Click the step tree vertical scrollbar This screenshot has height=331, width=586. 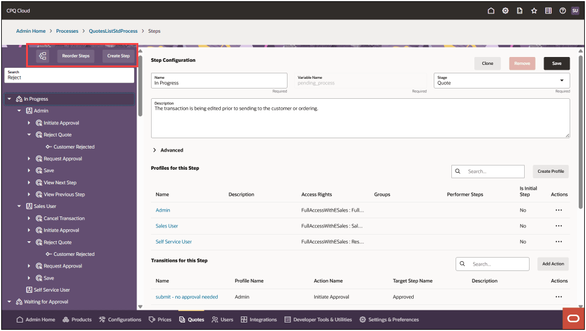pyautogui.click(x=141, y=86)
